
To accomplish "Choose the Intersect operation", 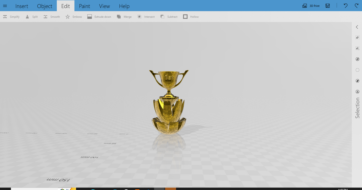I will (x=146, y=17).
